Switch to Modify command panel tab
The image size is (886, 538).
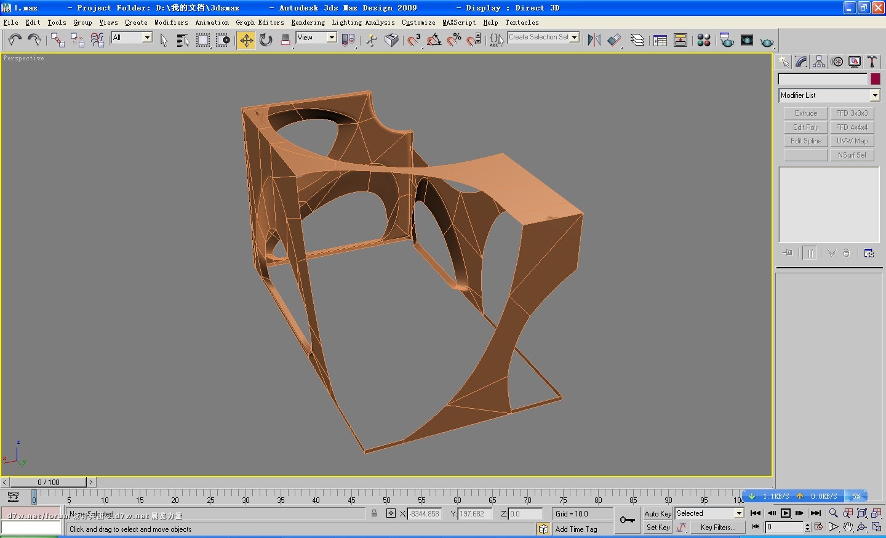[801, 62]
